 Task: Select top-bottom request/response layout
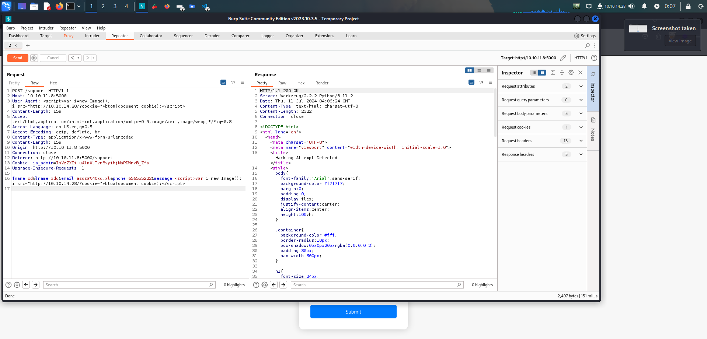(x=479, y=70)
